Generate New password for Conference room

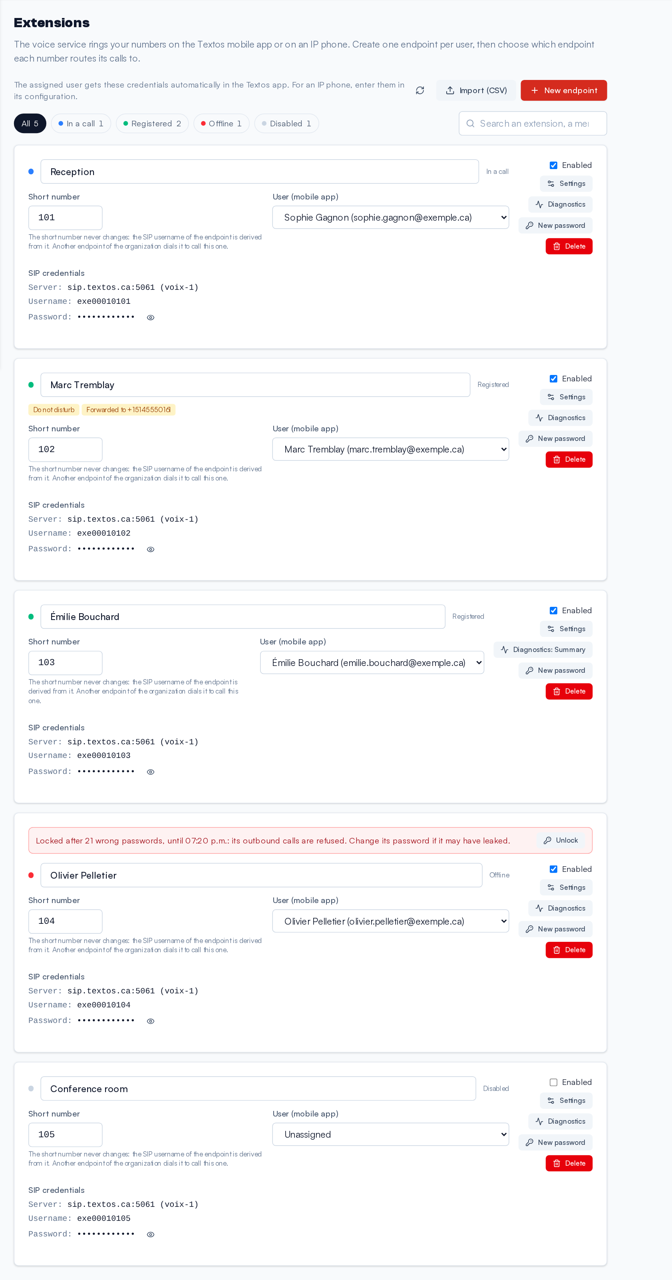pyautogui.click(x=555, y=1143)
